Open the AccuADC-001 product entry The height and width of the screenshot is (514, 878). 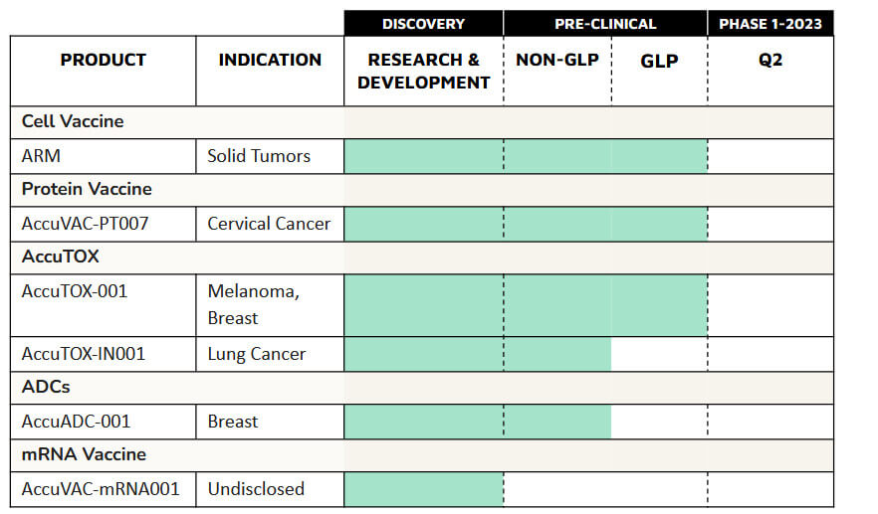click(76, 422)
